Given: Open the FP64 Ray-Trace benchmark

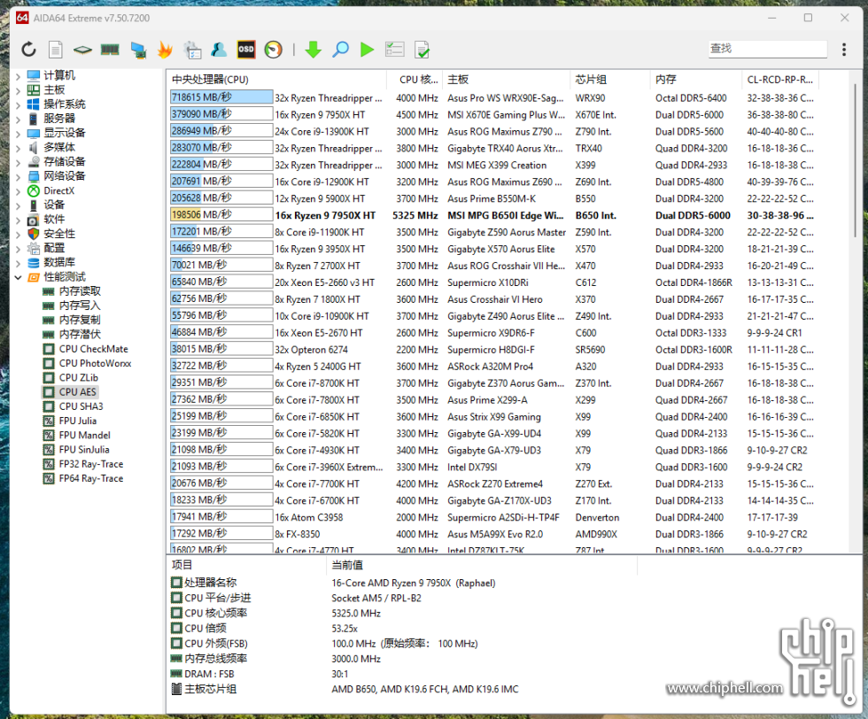Looking at the screenshot, I should point(91,479).
